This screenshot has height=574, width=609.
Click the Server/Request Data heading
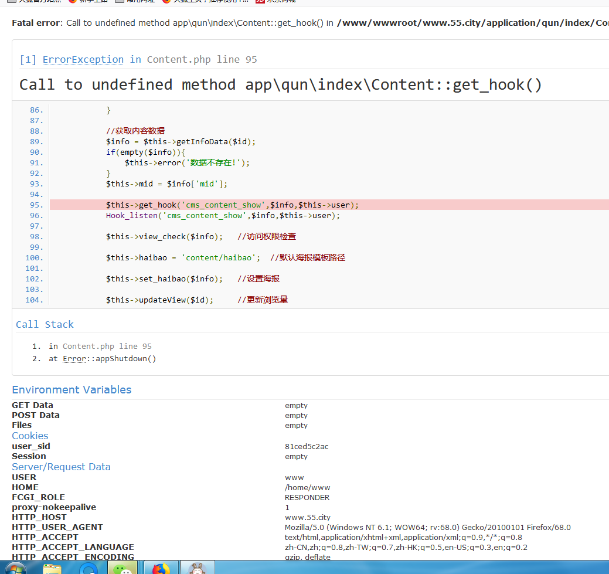pyautogui.click(x=61, y=467)
